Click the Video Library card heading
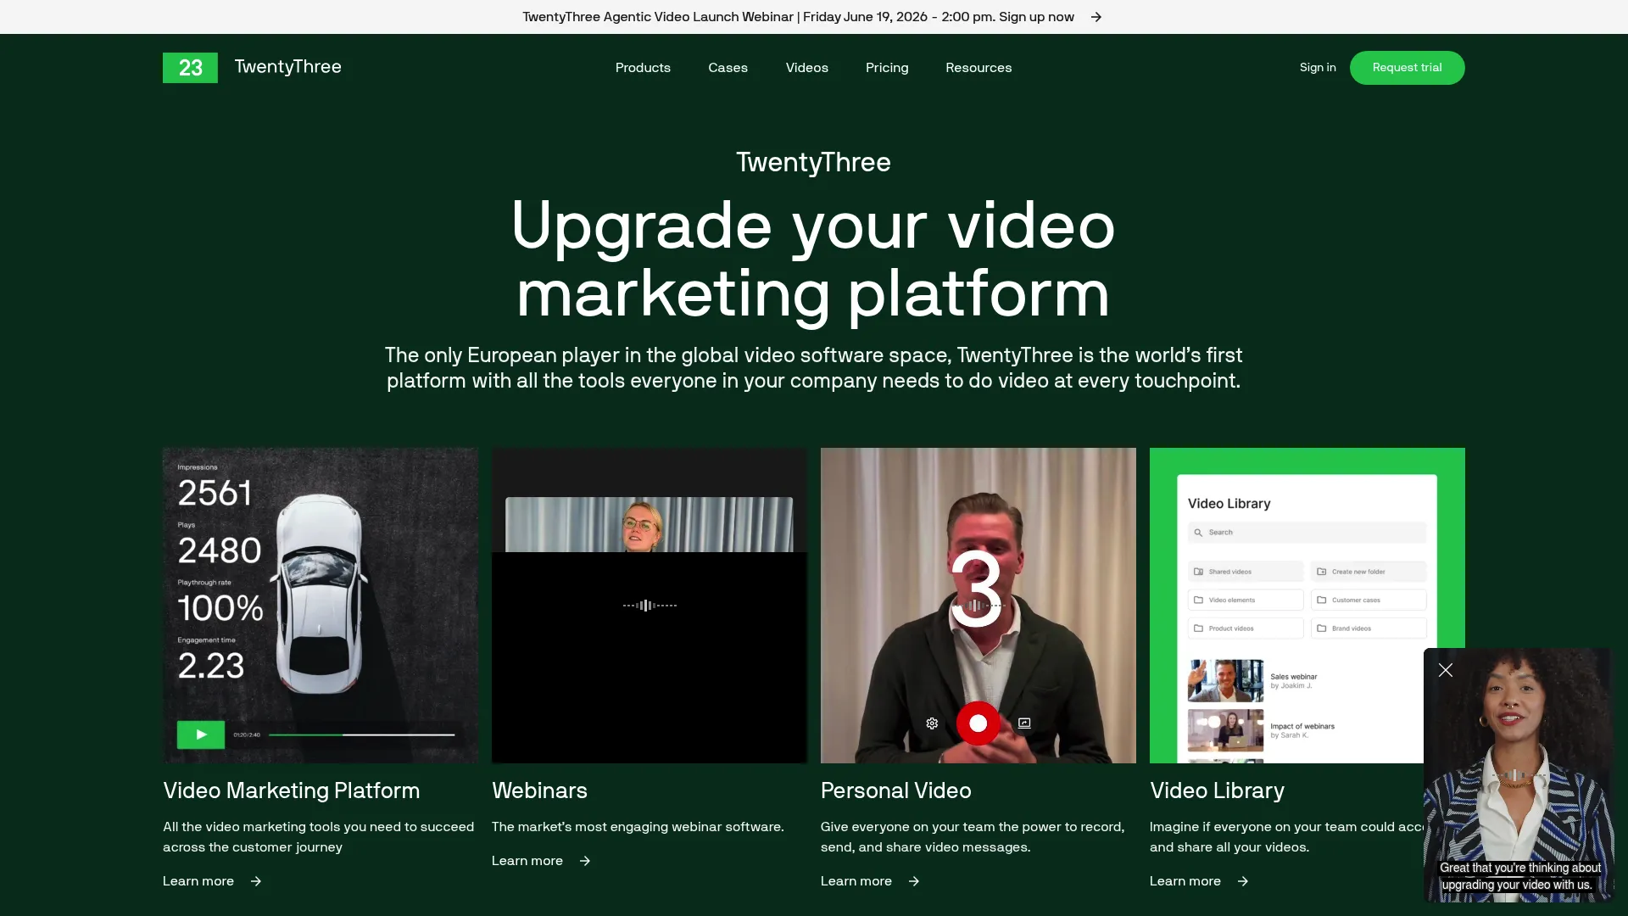Screen dimensions: 1628x916 pos(1217,790)
